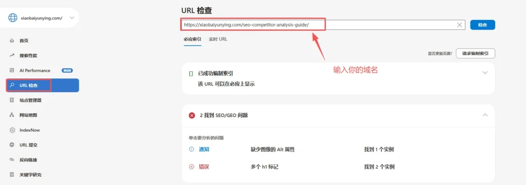This screenshot has width=526, height=185.
Task: Click the 该 URL 可以在必应上显示 text
Action: pyautogui.click(x=227, y=84)
